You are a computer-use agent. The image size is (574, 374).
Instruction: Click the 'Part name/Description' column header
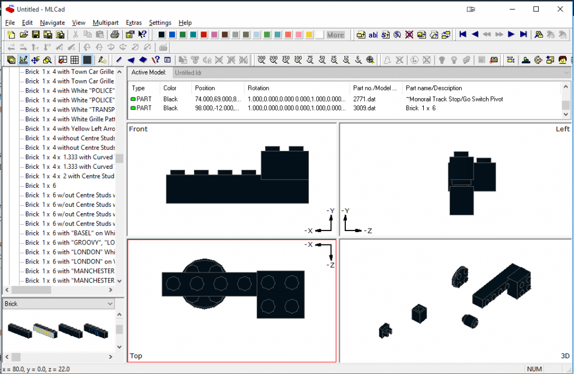pyautogui.click(x=482, y=88)
